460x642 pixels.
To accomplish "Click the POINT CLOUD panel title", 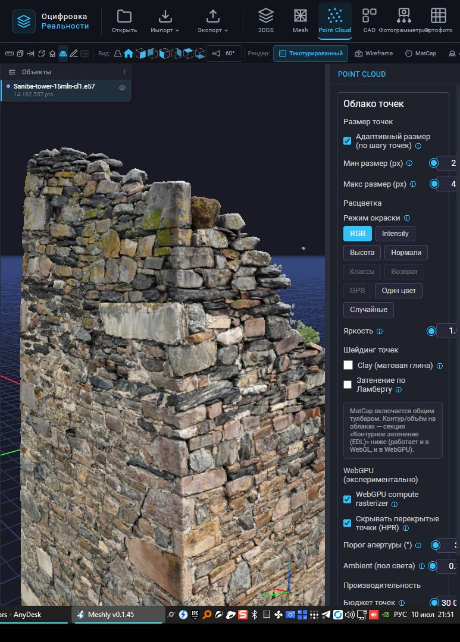I will coord(362,74).
